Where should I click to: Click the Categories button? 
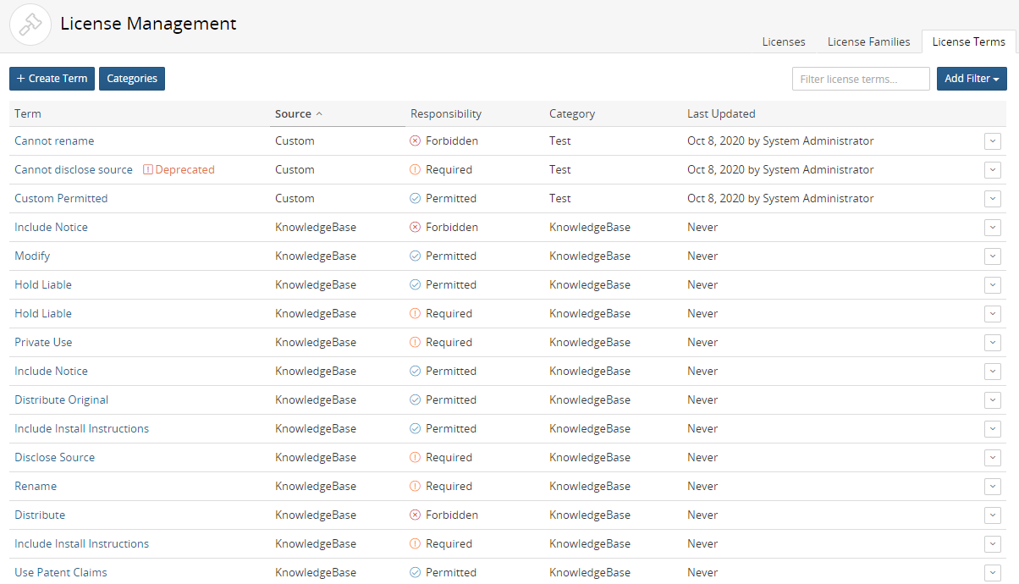[132, 78]
